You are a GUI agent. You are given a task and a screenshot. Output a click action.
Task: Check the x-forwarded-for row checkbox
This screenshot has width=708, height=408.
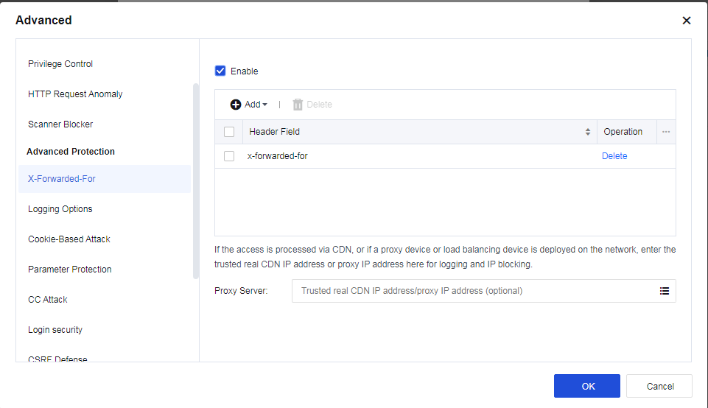(x=229, y=156)
